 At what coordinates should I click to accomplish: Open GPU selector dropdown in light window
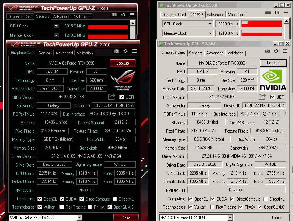point(230,218)
